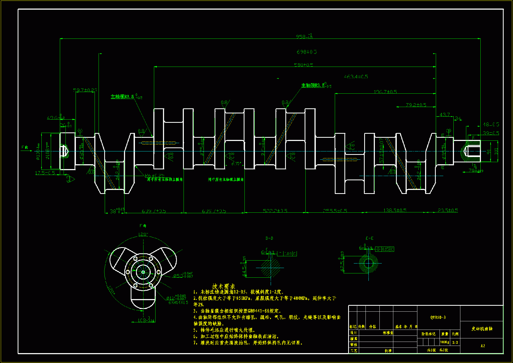Screen dimensions: 513x363
Task: Select the 1:2 scale value in title block
Action: [x=455, y=342]
